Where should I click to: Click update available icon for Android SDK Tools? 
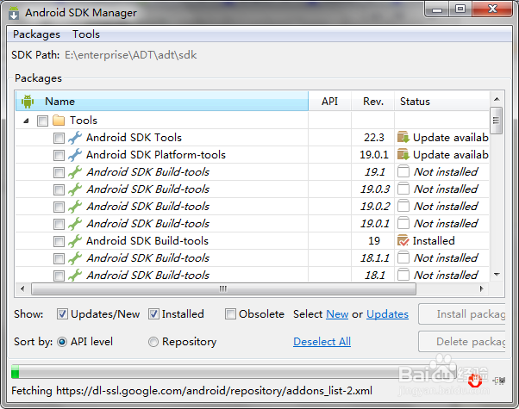(403, 137)
